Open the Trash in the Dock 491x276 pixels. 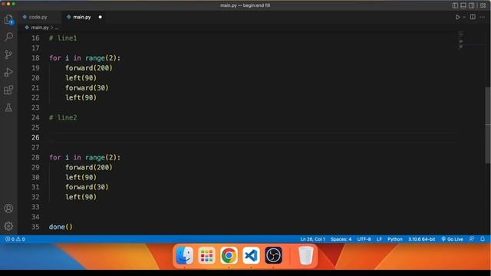click(305, 255)
